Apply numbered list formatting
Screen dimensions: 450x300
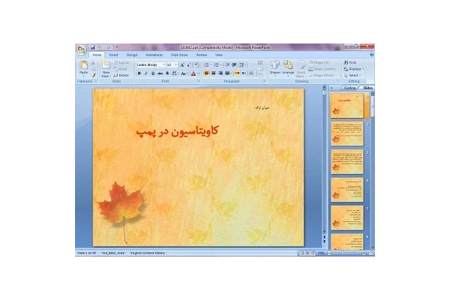pyautogui.click(x=217, y=65)
